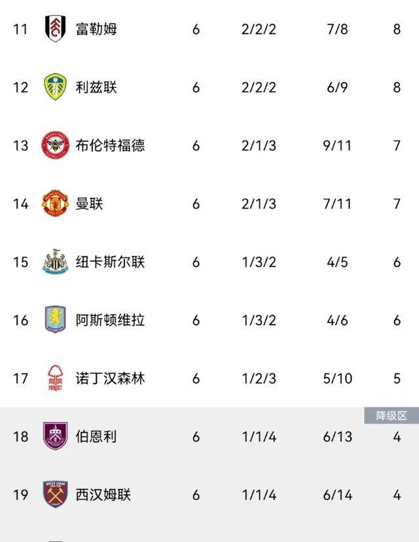The height and width of the screenshot is (542, 419).
Task: Click rank number 14 in the table
Action: pos(21,204)
